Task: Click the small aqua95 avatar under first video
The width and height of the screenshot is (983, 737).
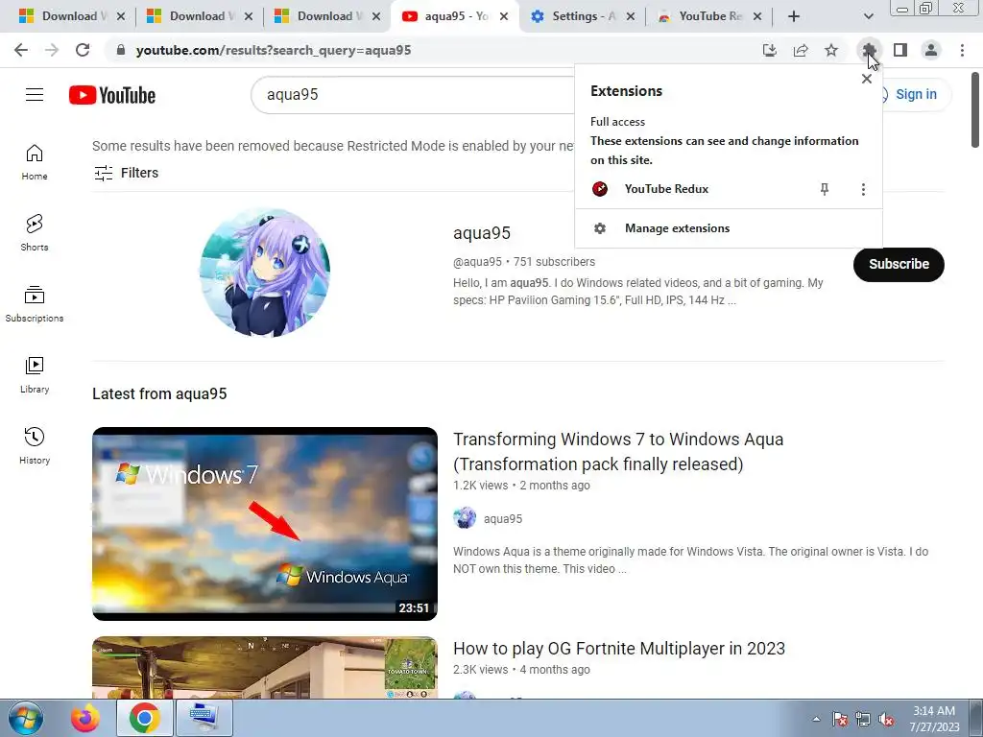Action: (465, 518)
